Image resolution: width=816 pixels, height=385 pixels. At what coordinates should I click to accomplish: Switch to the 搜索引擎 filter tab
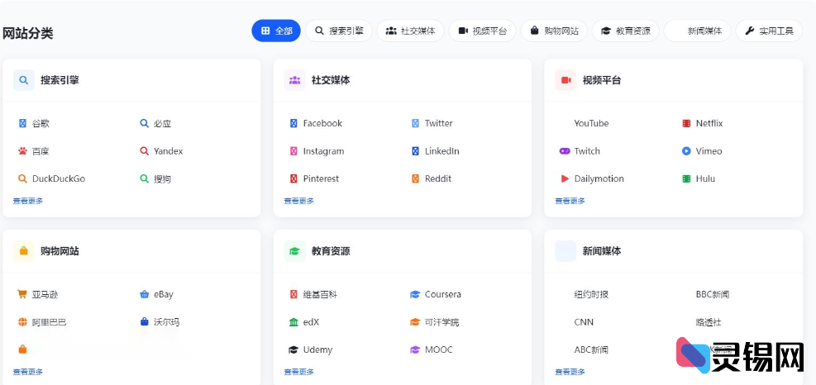[x=339, y=31]
